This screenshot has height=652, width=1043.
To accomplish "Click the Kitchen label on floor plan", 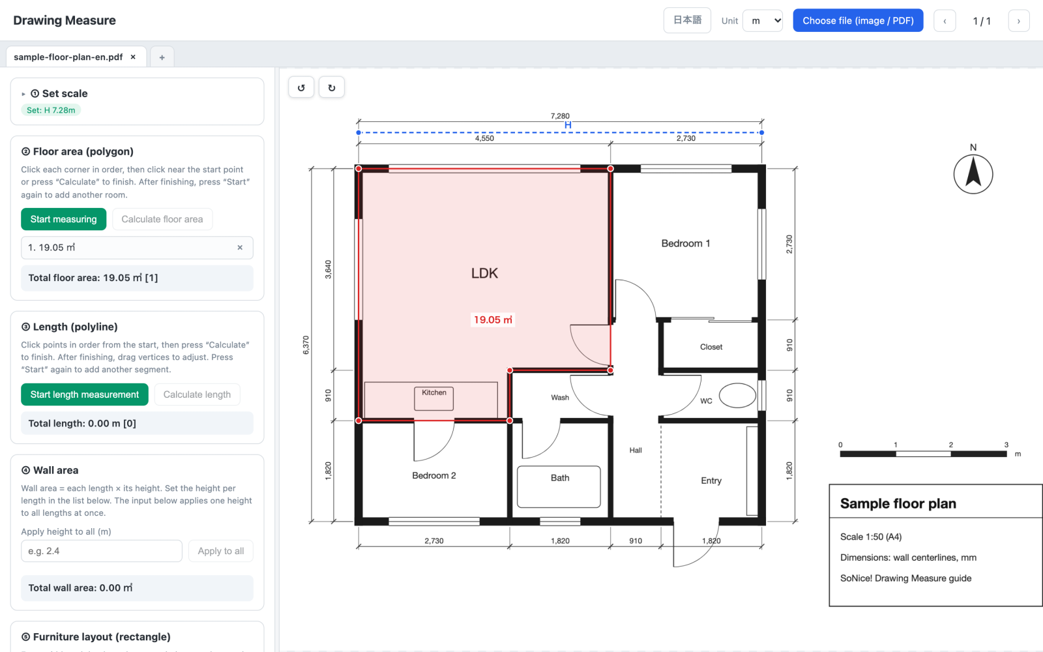I will click(x=434, y=393).
